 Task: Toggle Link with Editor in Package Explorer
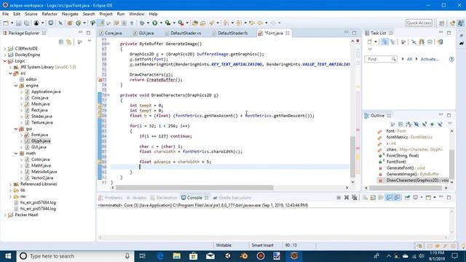(x=69, y=42)
